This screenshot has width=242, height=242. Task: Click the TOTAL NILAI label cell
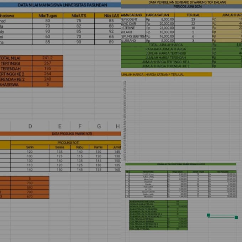16,58
